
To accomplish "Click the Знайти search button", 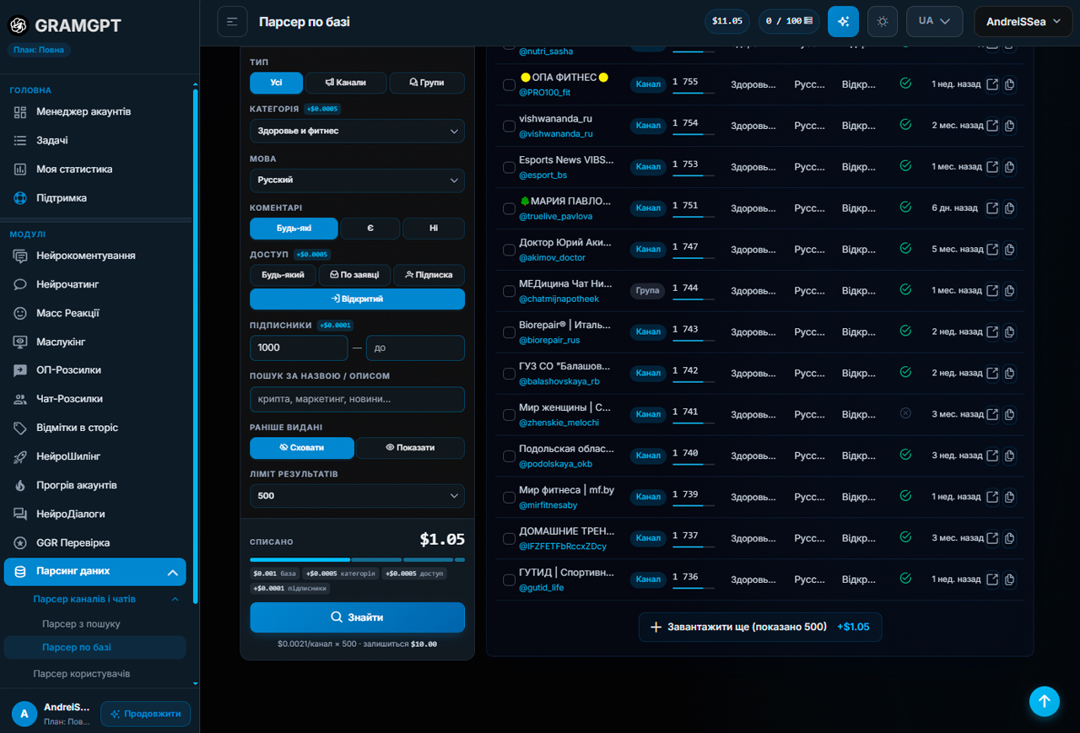I will [x=357, y=617].
